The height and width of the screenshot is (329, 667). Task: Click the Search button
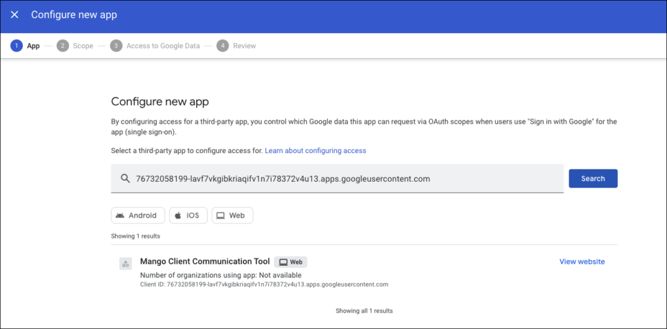coord(593,179)
